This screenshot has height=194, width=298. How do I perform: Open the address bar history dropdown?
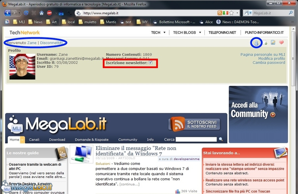[x=237, y=13]
